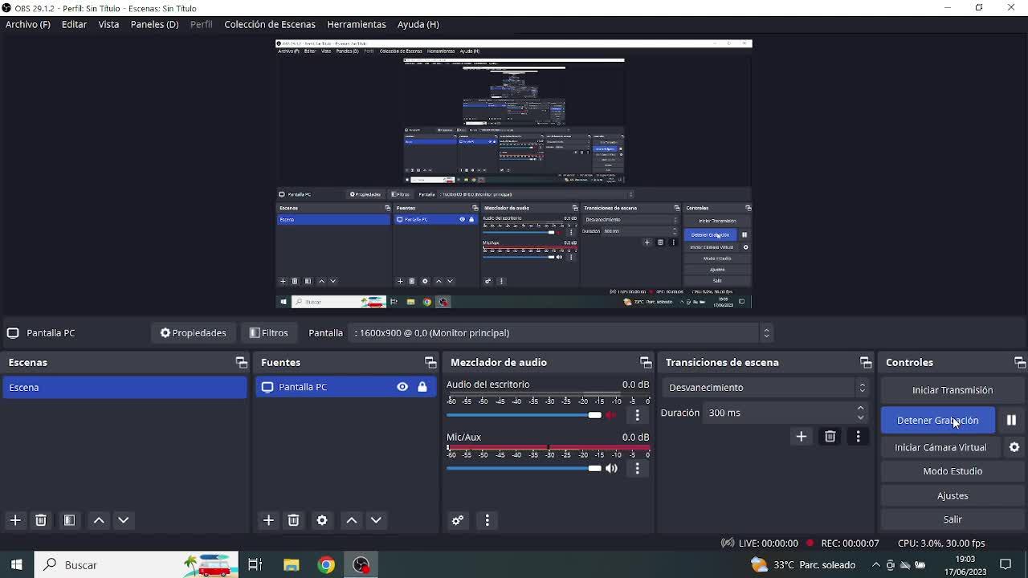Image resolution: width=1028 pixels, height=578 pixels.
Task: Open Pantalla monitor selection dropdown
Action: tap(561, 332)
